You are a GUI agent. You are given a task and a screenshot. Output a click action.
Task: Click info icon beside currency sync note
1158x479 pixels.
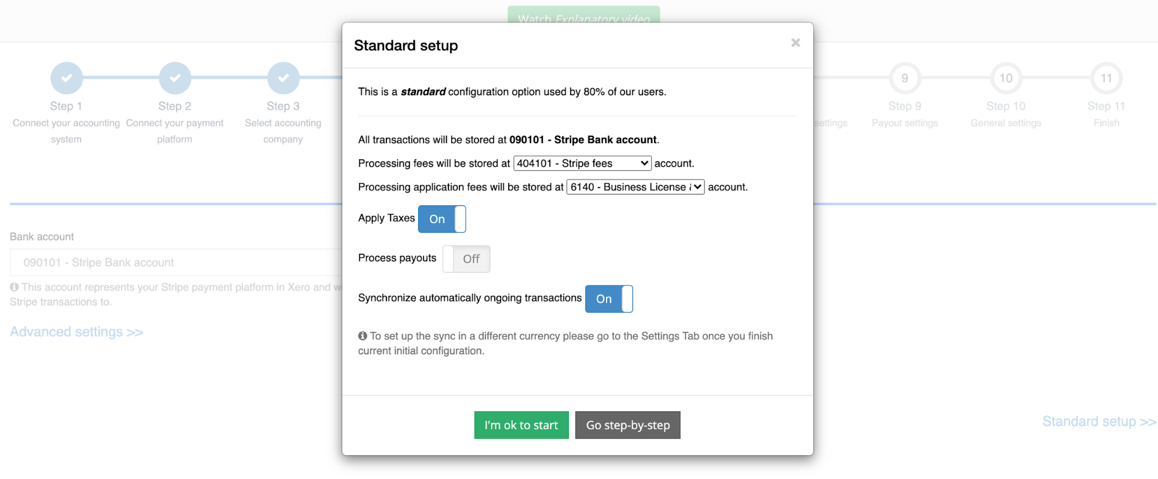pyautogui.click(x=363, y=336)
